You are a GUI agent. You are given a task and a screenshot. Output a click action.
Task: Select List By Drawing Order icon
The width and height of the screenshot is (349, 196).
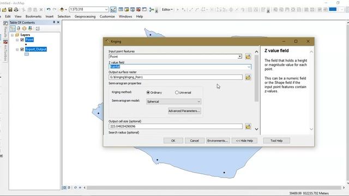pyautogui.click(x=13, y=28)
